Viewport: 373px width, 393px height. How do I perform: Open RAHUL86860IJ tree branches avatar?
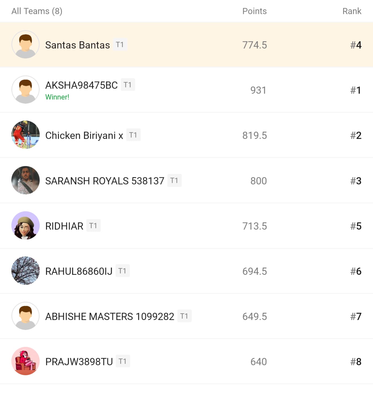26,271
